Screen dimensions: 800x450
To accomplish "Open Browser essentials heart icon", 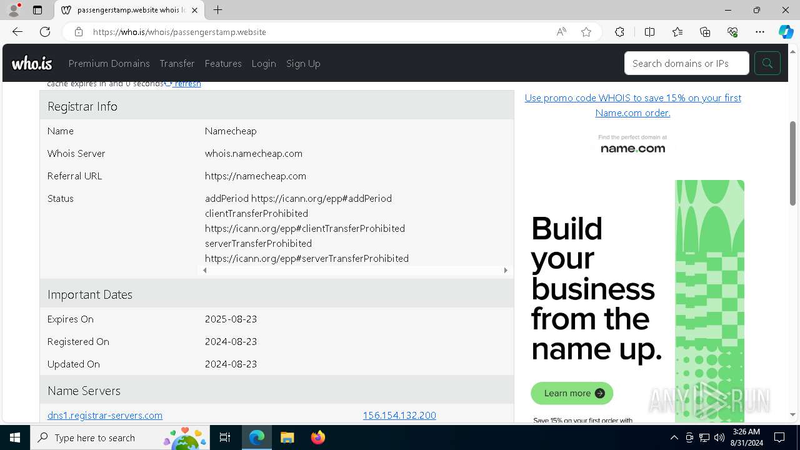I will [x=732, y=32].
